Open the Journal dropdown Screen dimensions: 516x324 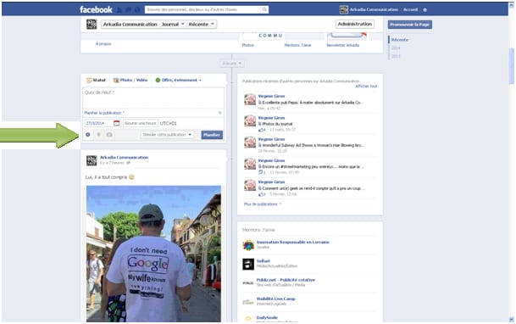tap(173, 24)
